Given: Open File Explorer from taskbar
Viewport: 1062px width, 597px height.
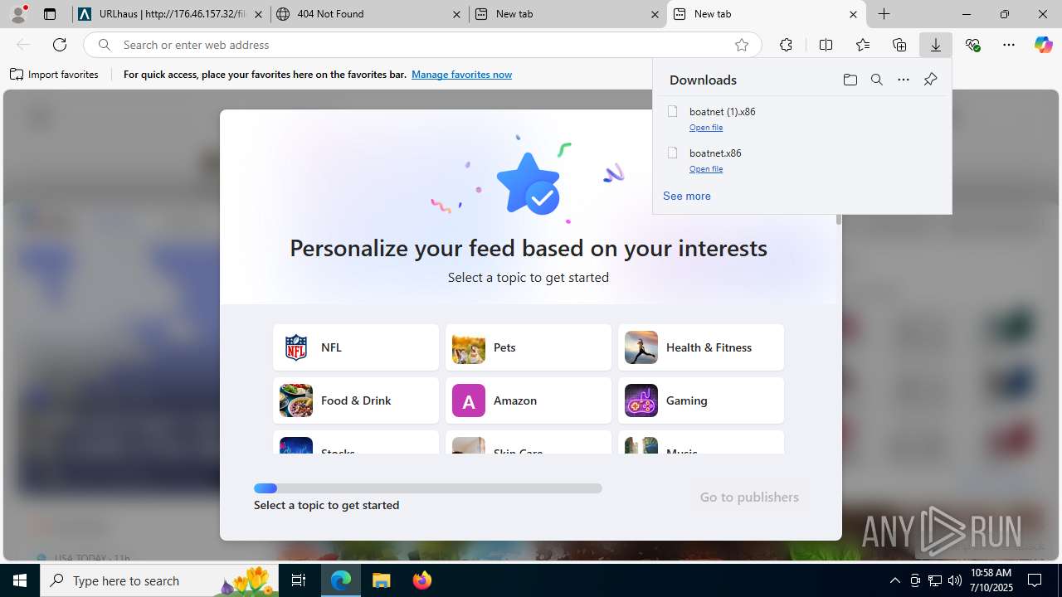Looking at the screenshot, I should click(x=381, y=580).
